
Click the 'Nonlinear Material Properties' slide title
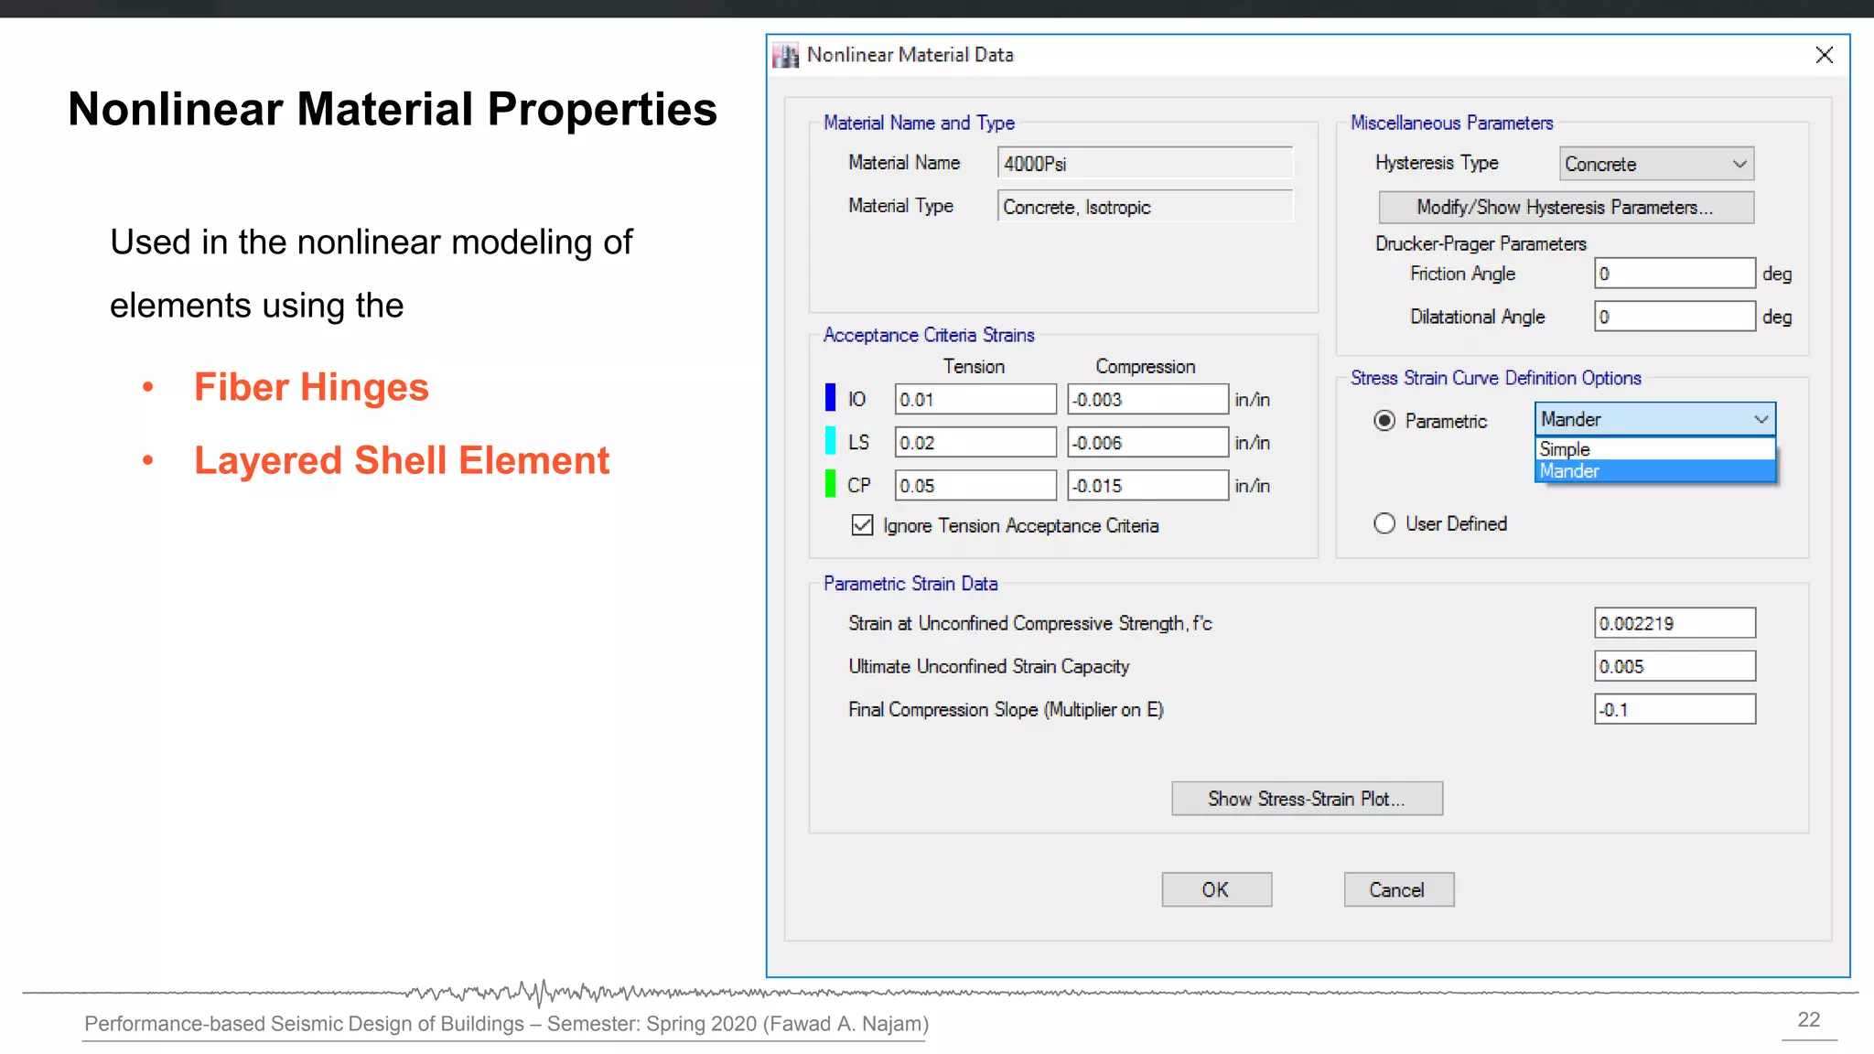pos(393,109)
